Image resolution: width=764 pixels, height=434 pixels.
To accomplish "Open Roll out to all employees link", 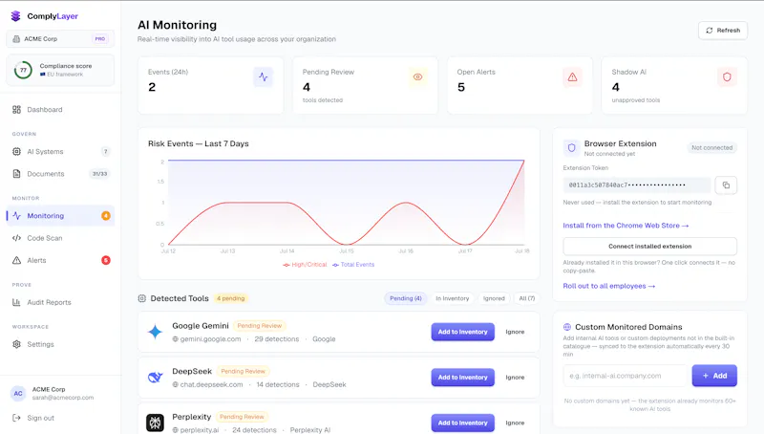I will click(609, 286).
